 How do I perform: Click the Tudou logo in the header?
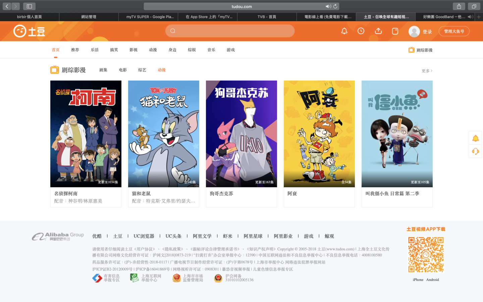29,31
